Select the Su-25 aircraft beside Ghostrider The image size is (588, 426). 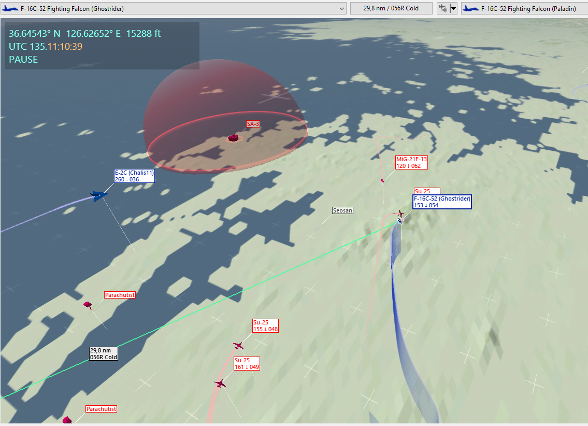401,214
